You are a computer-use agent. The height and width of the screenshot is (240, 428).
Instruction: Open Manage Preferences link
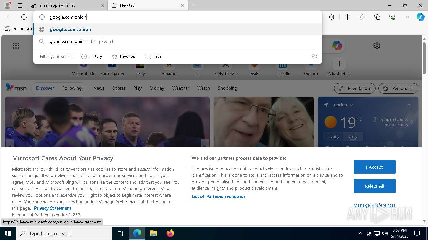pyautogui.click(x=374, y=205)
